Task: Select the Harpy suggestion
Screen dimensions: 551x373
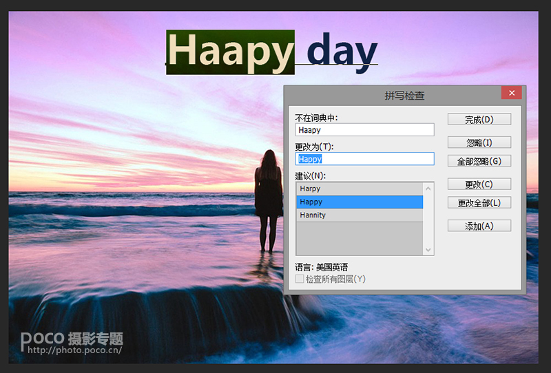Action: click(x=359, y=189)
